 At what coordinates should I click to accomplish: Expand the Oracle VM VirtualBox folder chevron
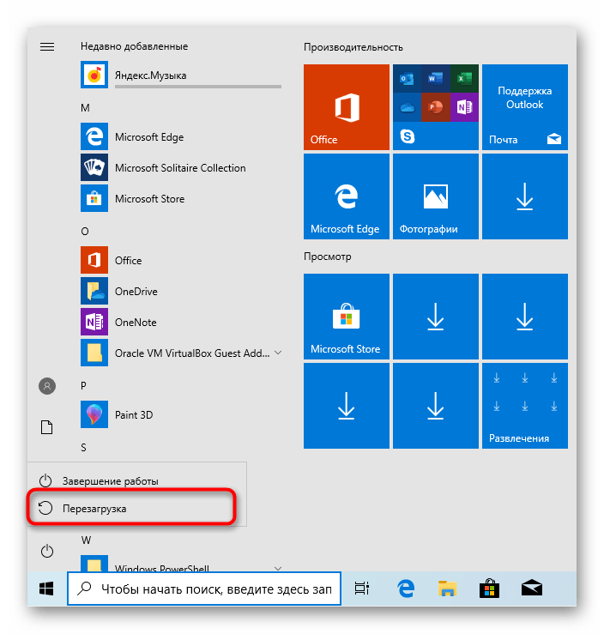[278, 353]
